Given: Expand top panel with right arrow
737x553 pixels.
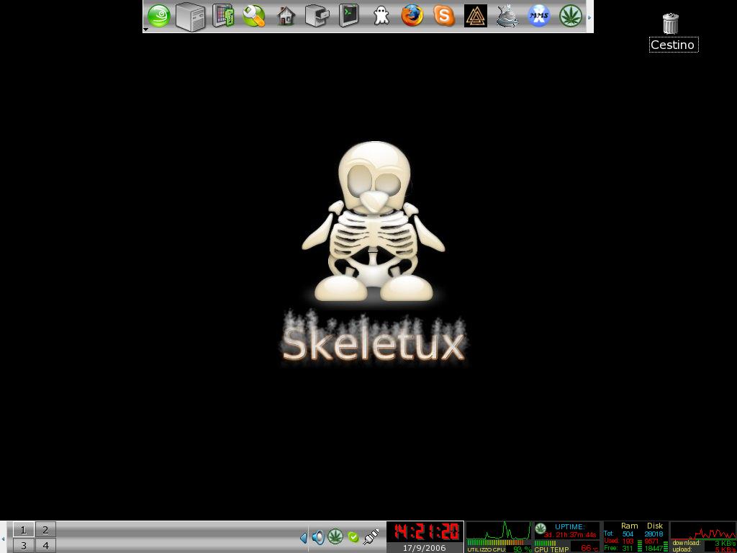Looking at the screenshot, I should 590,17.
